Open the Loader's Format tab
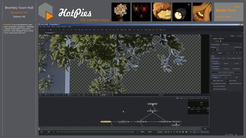 tap(228, 53)
